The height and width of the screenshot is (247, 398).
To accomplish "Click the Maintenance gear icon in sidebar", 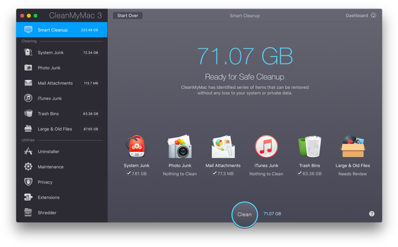I will point(28,167).
